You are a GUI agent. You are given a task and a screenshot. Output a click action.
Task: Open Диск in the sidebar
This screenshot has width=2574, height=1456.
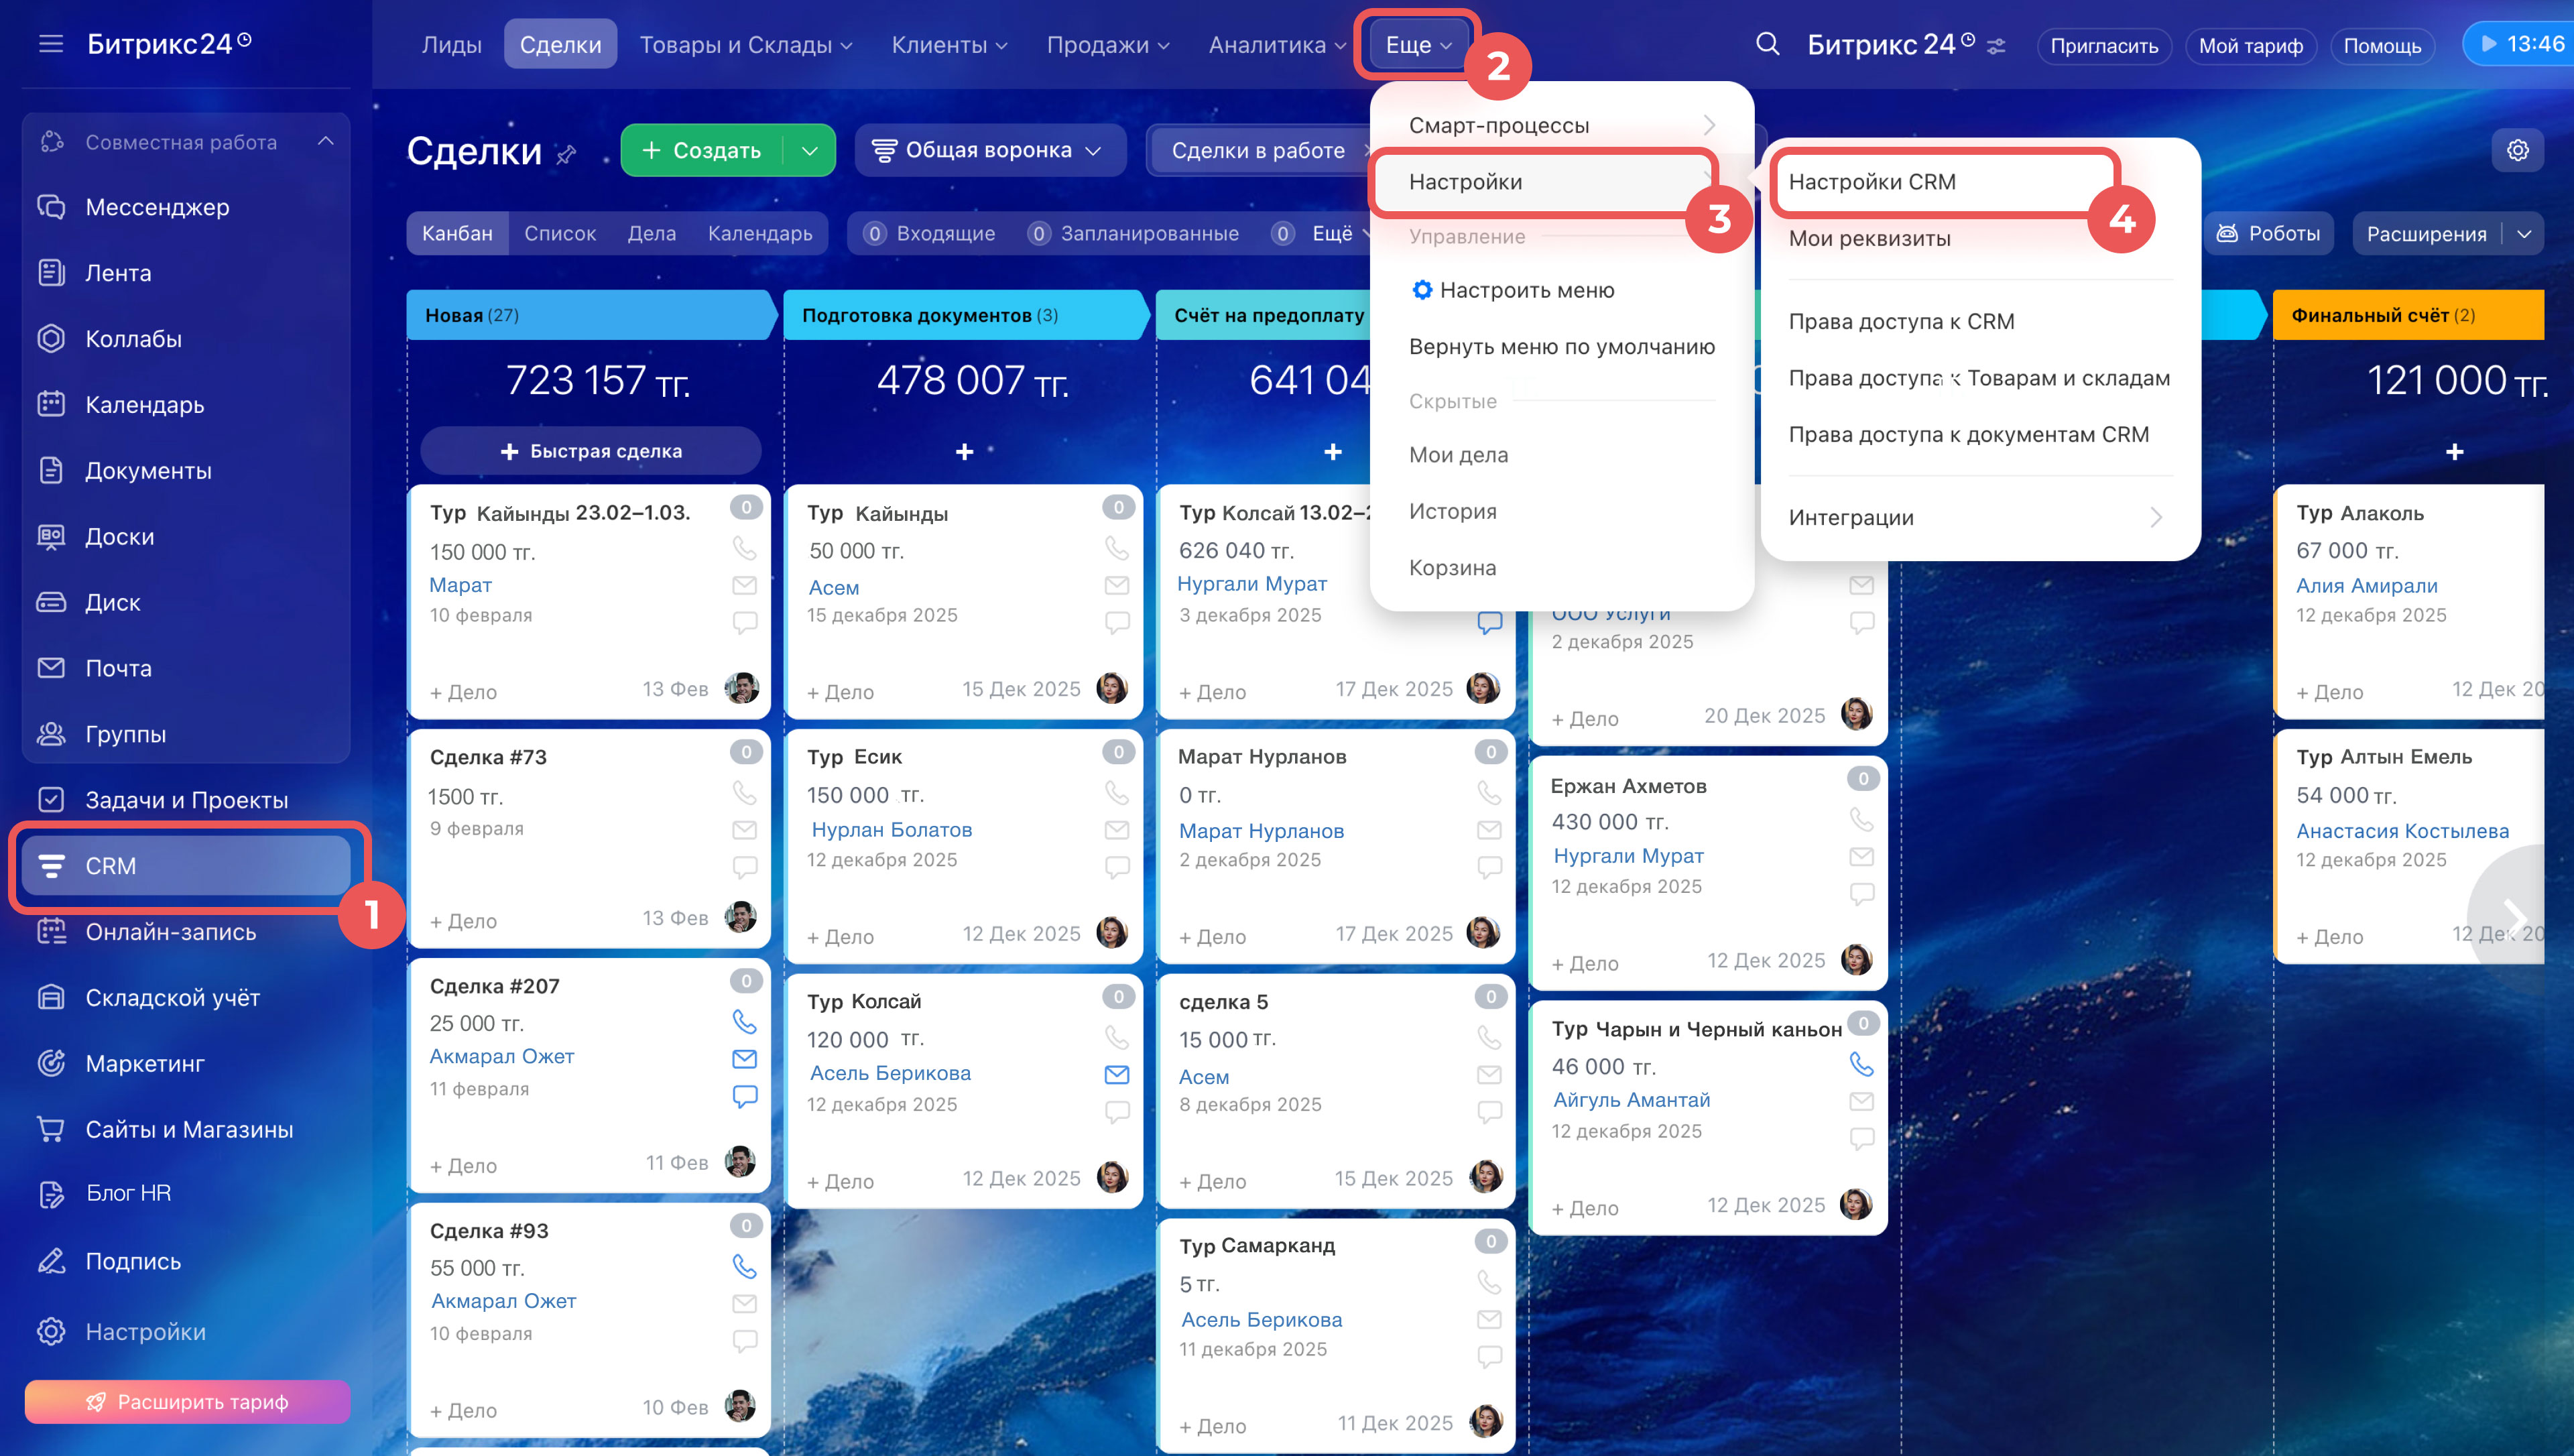112,602
